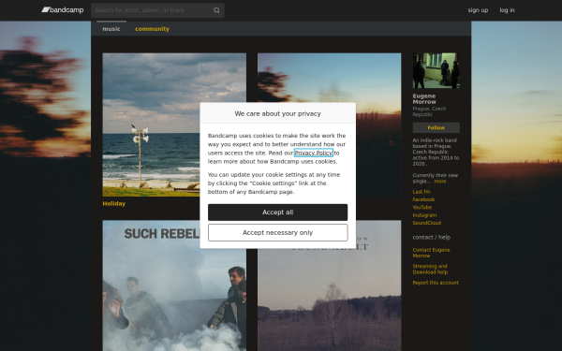Viewport: 562px width, 351px height.
Task: Click the We care about your privacy heading
Action: pyautogui.click(x=278, y=113)
